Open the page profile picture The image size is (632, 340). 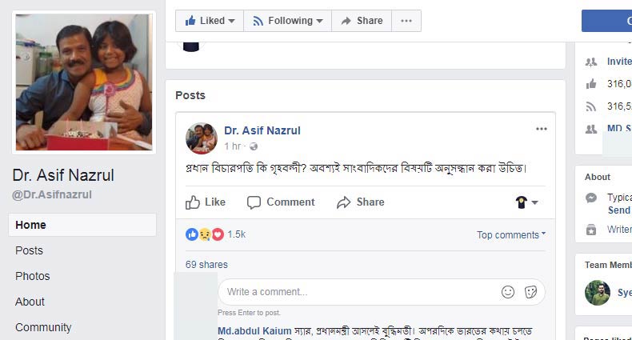tap(84, 82)
